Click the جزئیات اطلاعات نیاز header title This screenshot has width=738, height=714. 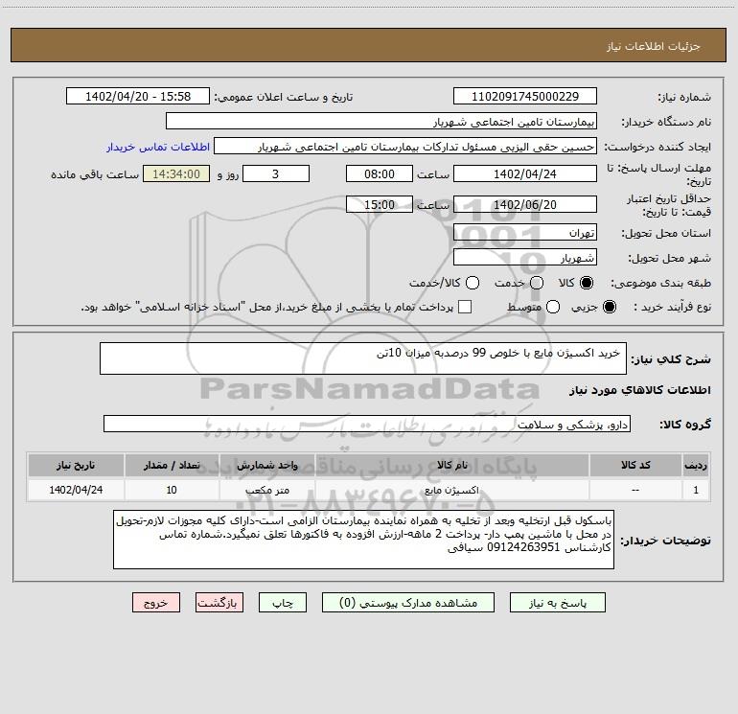pyautogui.click(x=654, y=46)
